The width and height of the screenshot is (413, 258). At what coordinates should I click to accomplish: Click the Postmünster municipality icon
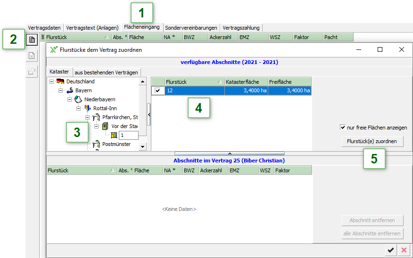coord(96,144)
